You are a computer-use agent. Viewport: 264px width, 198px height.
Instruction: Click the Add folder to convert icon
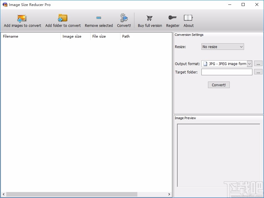point(63,18)
